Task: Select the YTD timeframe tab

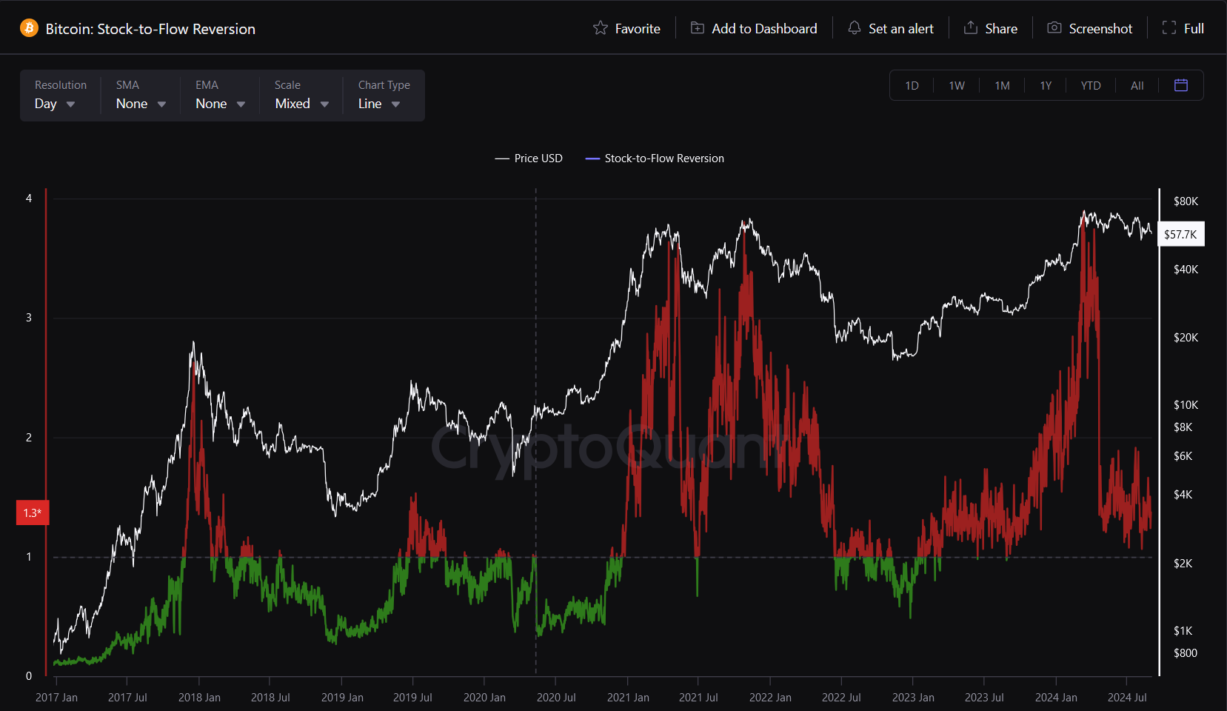Action: tap(1090, 85)
